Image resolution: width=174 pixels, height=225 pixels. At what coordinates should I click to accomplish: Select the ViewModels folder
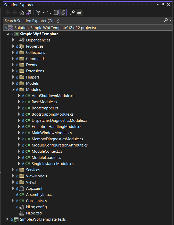(x=36, y=176)
